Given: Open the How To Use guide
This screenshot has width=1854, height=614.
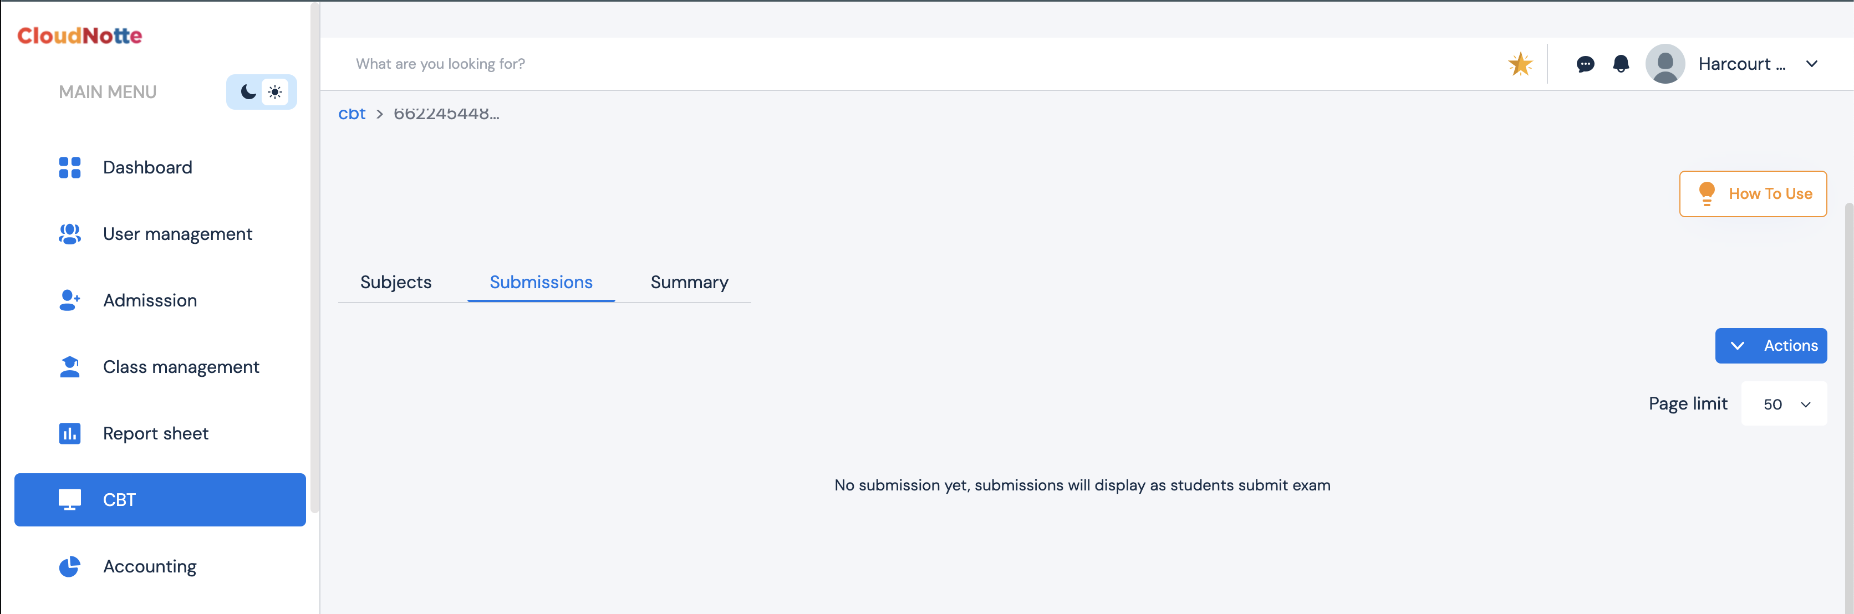Looking at the screenshot, I should tap(1753, 194).
